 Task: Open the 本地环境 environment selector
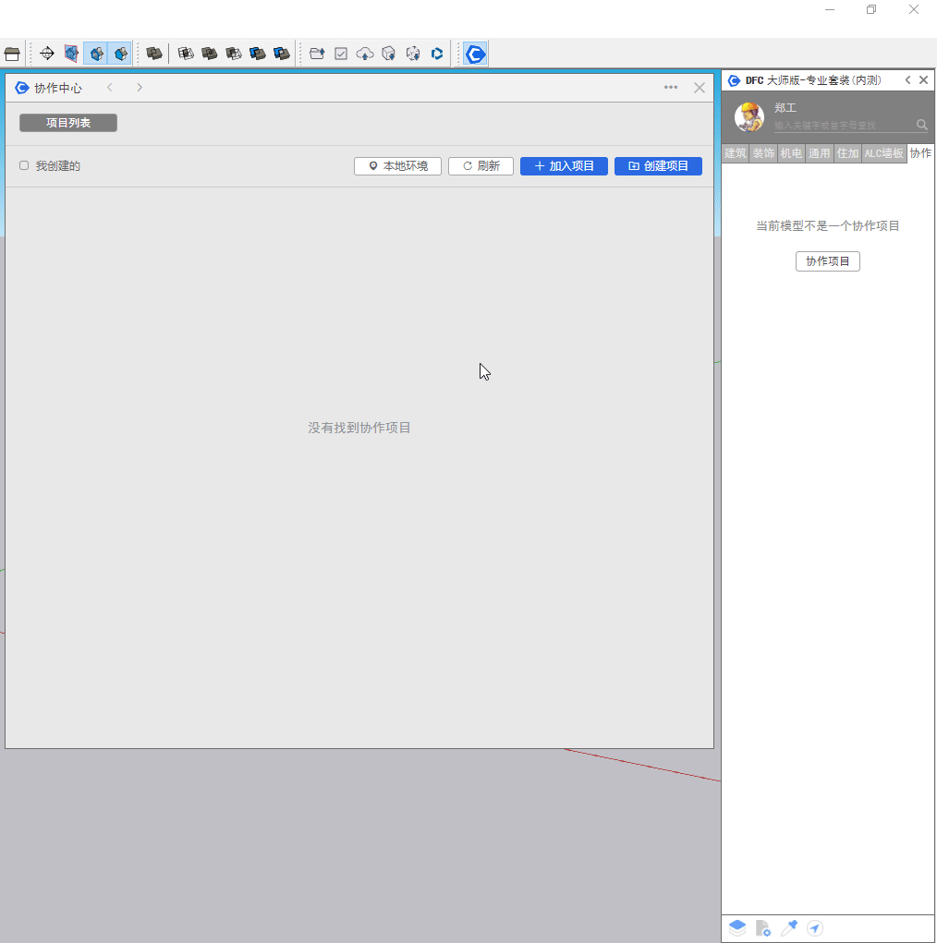[397, 166]
